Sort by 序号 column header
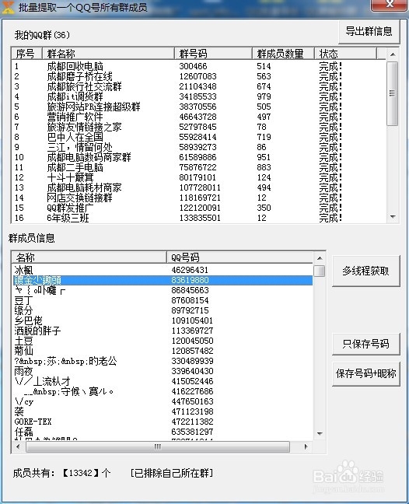 pyautogui.click(x=26, y=54)
